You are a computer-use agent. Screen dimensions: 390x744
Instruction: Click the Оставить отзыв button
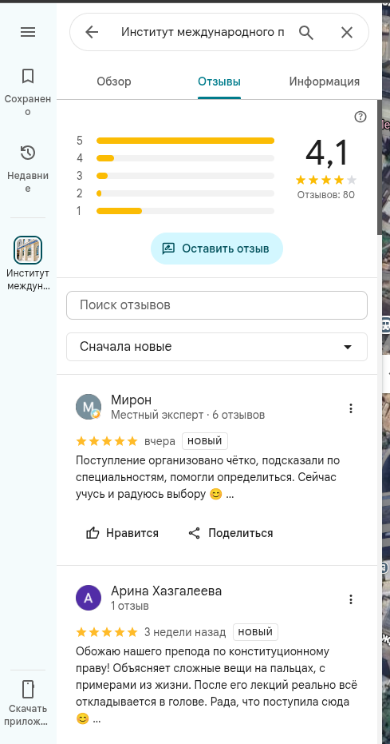point(217,249)
